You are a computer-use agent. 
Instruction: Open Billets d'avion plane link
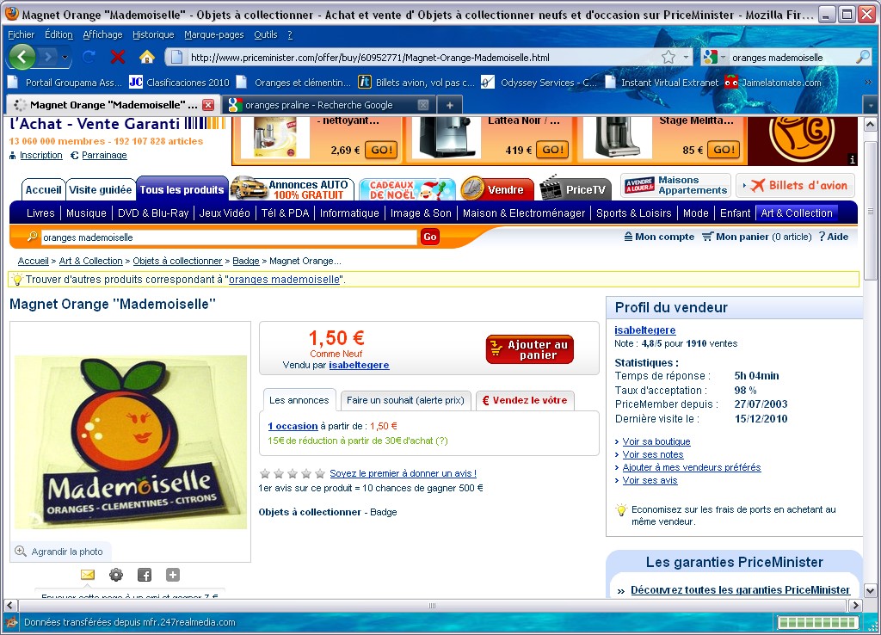tap(795, 185)
